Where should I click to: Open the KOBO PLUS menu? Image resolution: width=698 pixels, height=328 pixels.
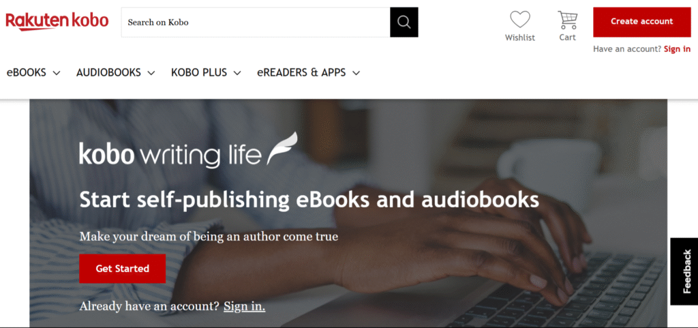(x=199, y=72)
